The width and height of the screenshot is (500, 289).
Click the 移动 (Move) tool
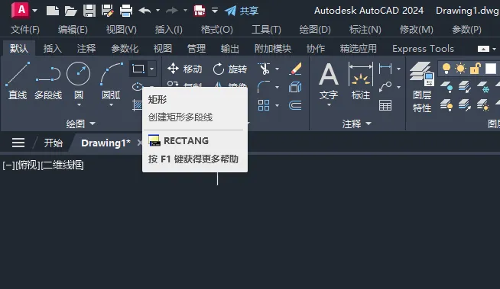(184, 69)
